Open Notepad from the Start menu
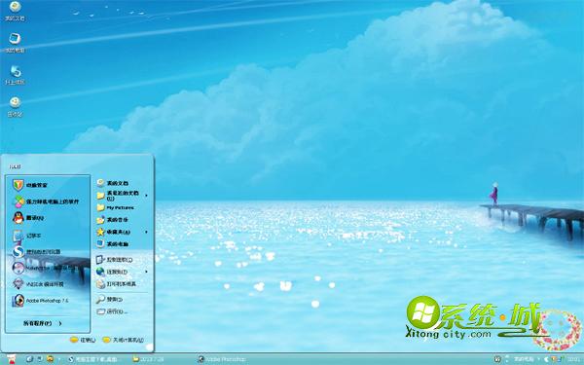Image resolution: width=584 pixels, height=365 pixels. [x=27, y=236]
